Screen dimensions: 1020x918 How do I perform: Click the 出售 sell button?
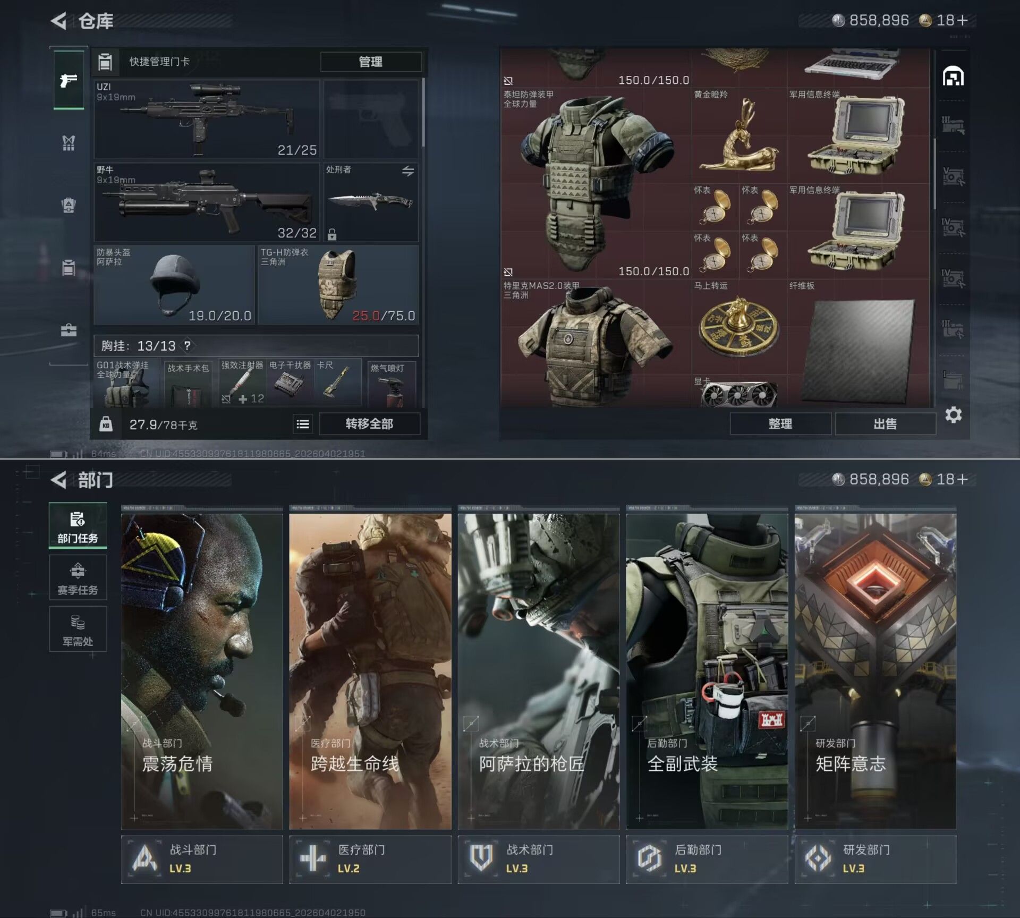click(x=885, y=424)
